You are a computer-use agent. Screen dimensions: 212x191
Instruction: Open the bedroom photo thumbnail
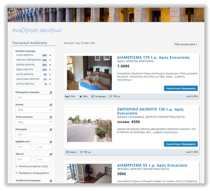click(90, 73)
